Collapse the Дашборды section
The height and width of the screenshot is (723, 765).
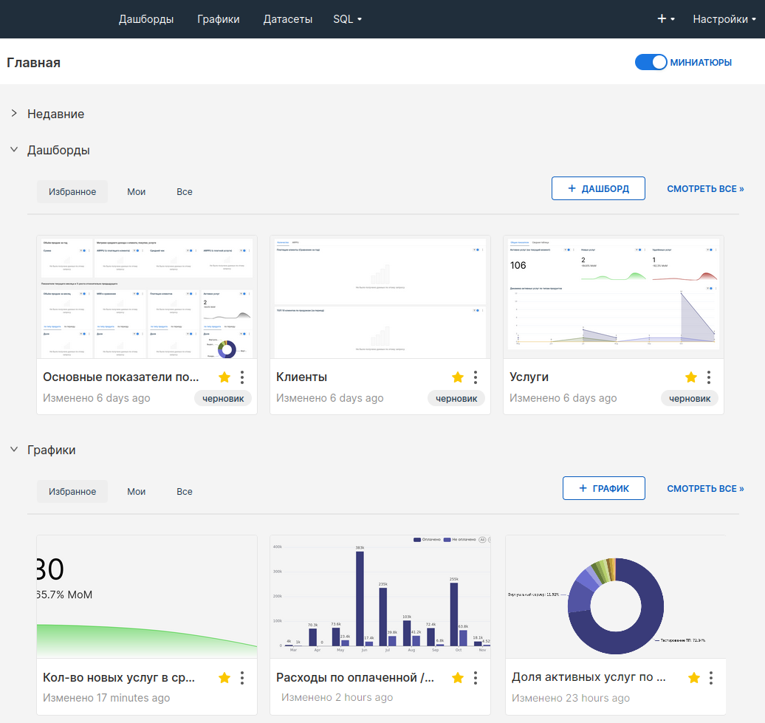pos(14,150)
